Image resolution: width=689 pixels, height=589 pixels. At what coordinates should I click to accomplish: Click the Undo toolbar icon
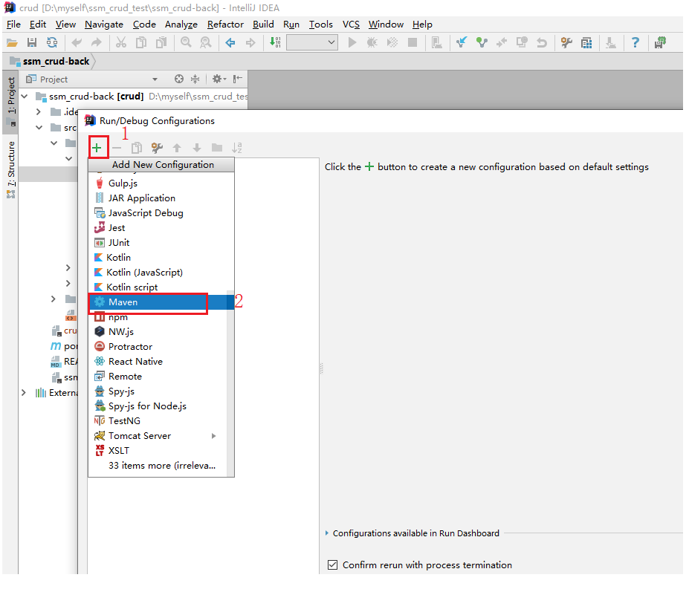pos(77,42)
